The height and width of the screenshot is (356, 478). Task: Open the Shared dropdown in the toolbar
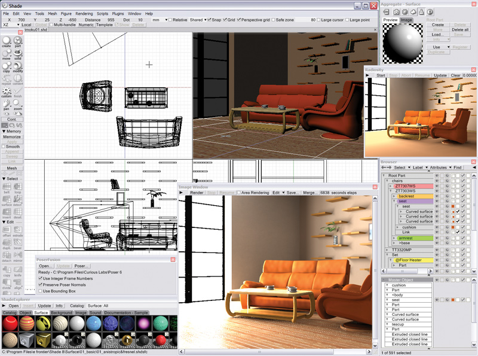[x=198, y=20]
